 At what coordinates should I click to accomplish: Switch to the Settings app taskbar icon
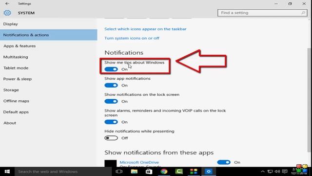coord(209,172)
